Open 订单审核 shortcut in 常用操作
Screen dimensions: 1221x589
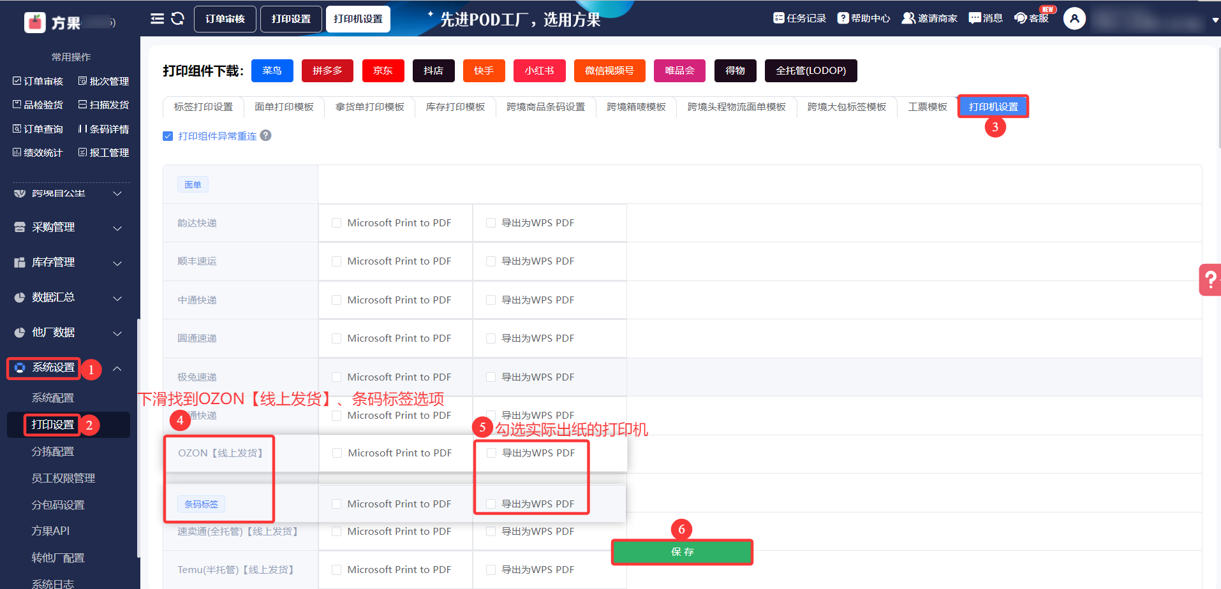(38, 81)
